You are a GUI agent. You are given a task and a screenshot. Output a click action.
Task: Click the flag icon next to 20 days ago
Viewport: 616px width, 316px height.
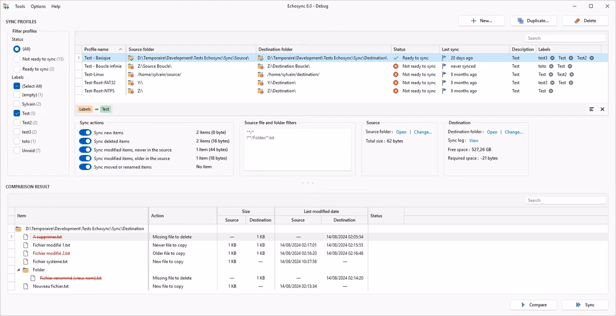point(445,58)
